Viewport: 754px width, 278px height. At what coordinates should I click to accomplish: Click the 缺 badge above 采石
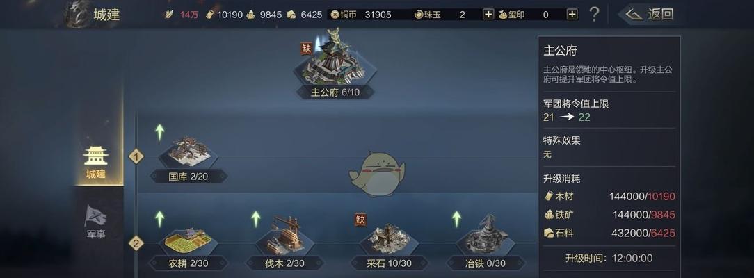coord(360,220)
